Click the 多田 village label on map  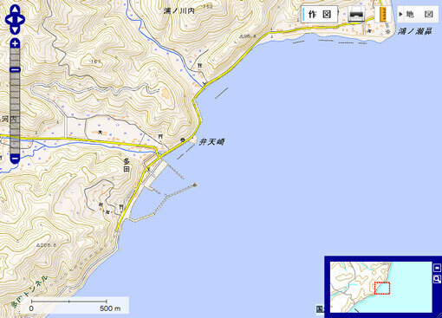(127, 165)
